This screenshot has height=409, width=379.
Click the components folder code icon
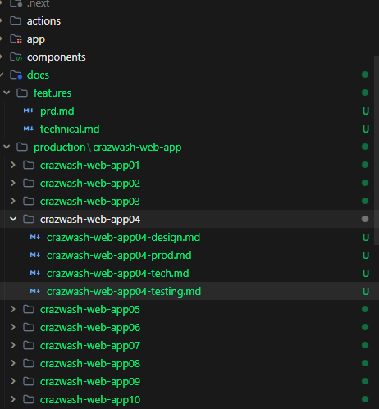pyautogui.click(x=16, y=57)
